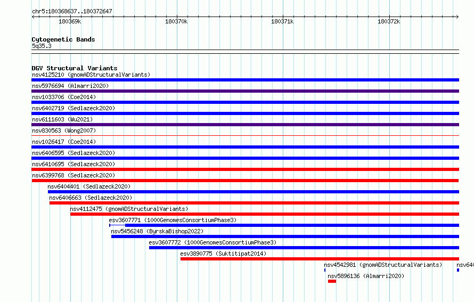Select the nsv6406663 (Sedlazeck2020) label

tap(91, 198)
